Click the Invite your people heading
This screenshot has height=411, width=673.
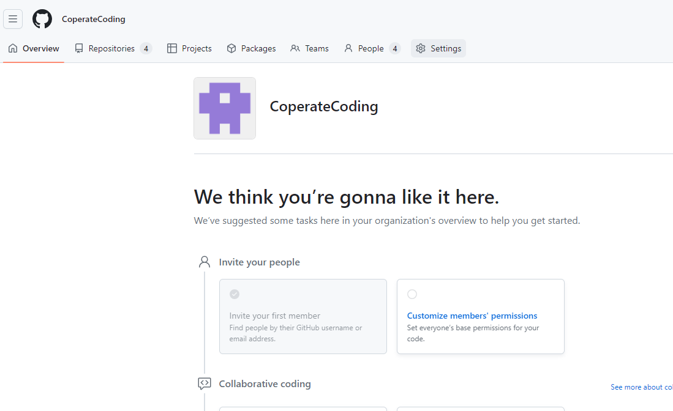click(x=259, y=262)
